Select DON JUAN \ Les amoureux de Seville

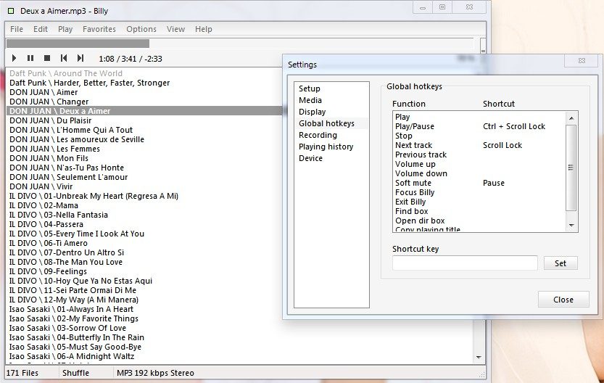point(77,139)
